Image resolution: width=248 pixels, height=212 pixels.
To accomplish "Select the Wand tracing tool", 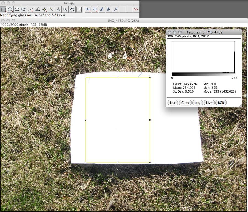I will point(51,9).
